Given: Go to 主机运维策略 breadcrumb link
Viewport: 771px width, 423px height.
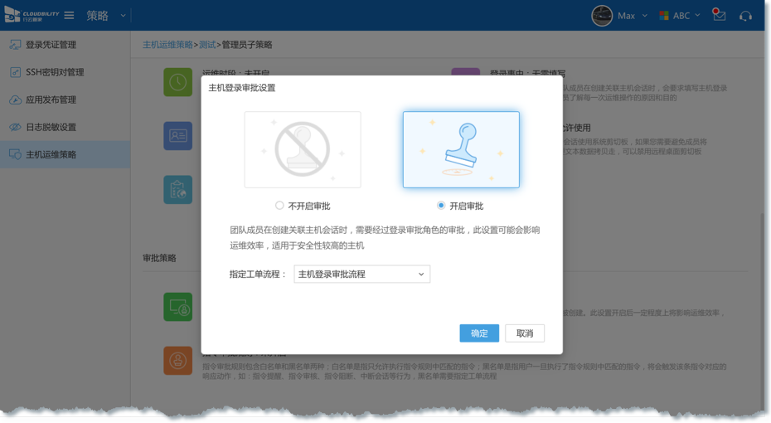Looking at the screenshot, I should pyautogui.click(x=167, y=45).
